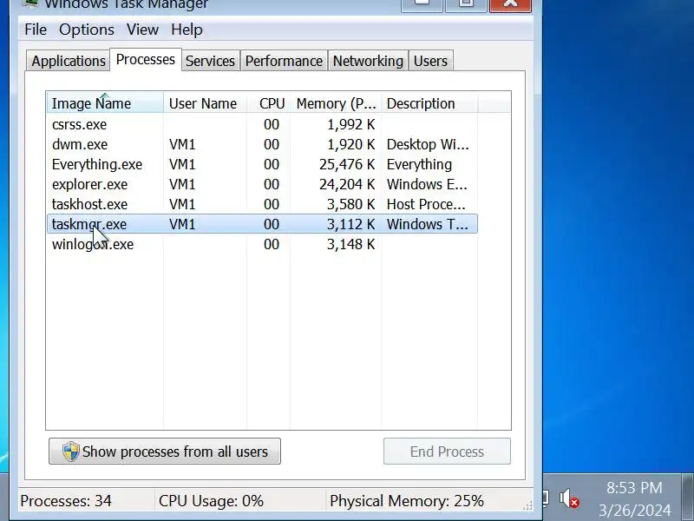Sort by Memory column header
The width and height of the screenshot is (694, 521).
336,103
